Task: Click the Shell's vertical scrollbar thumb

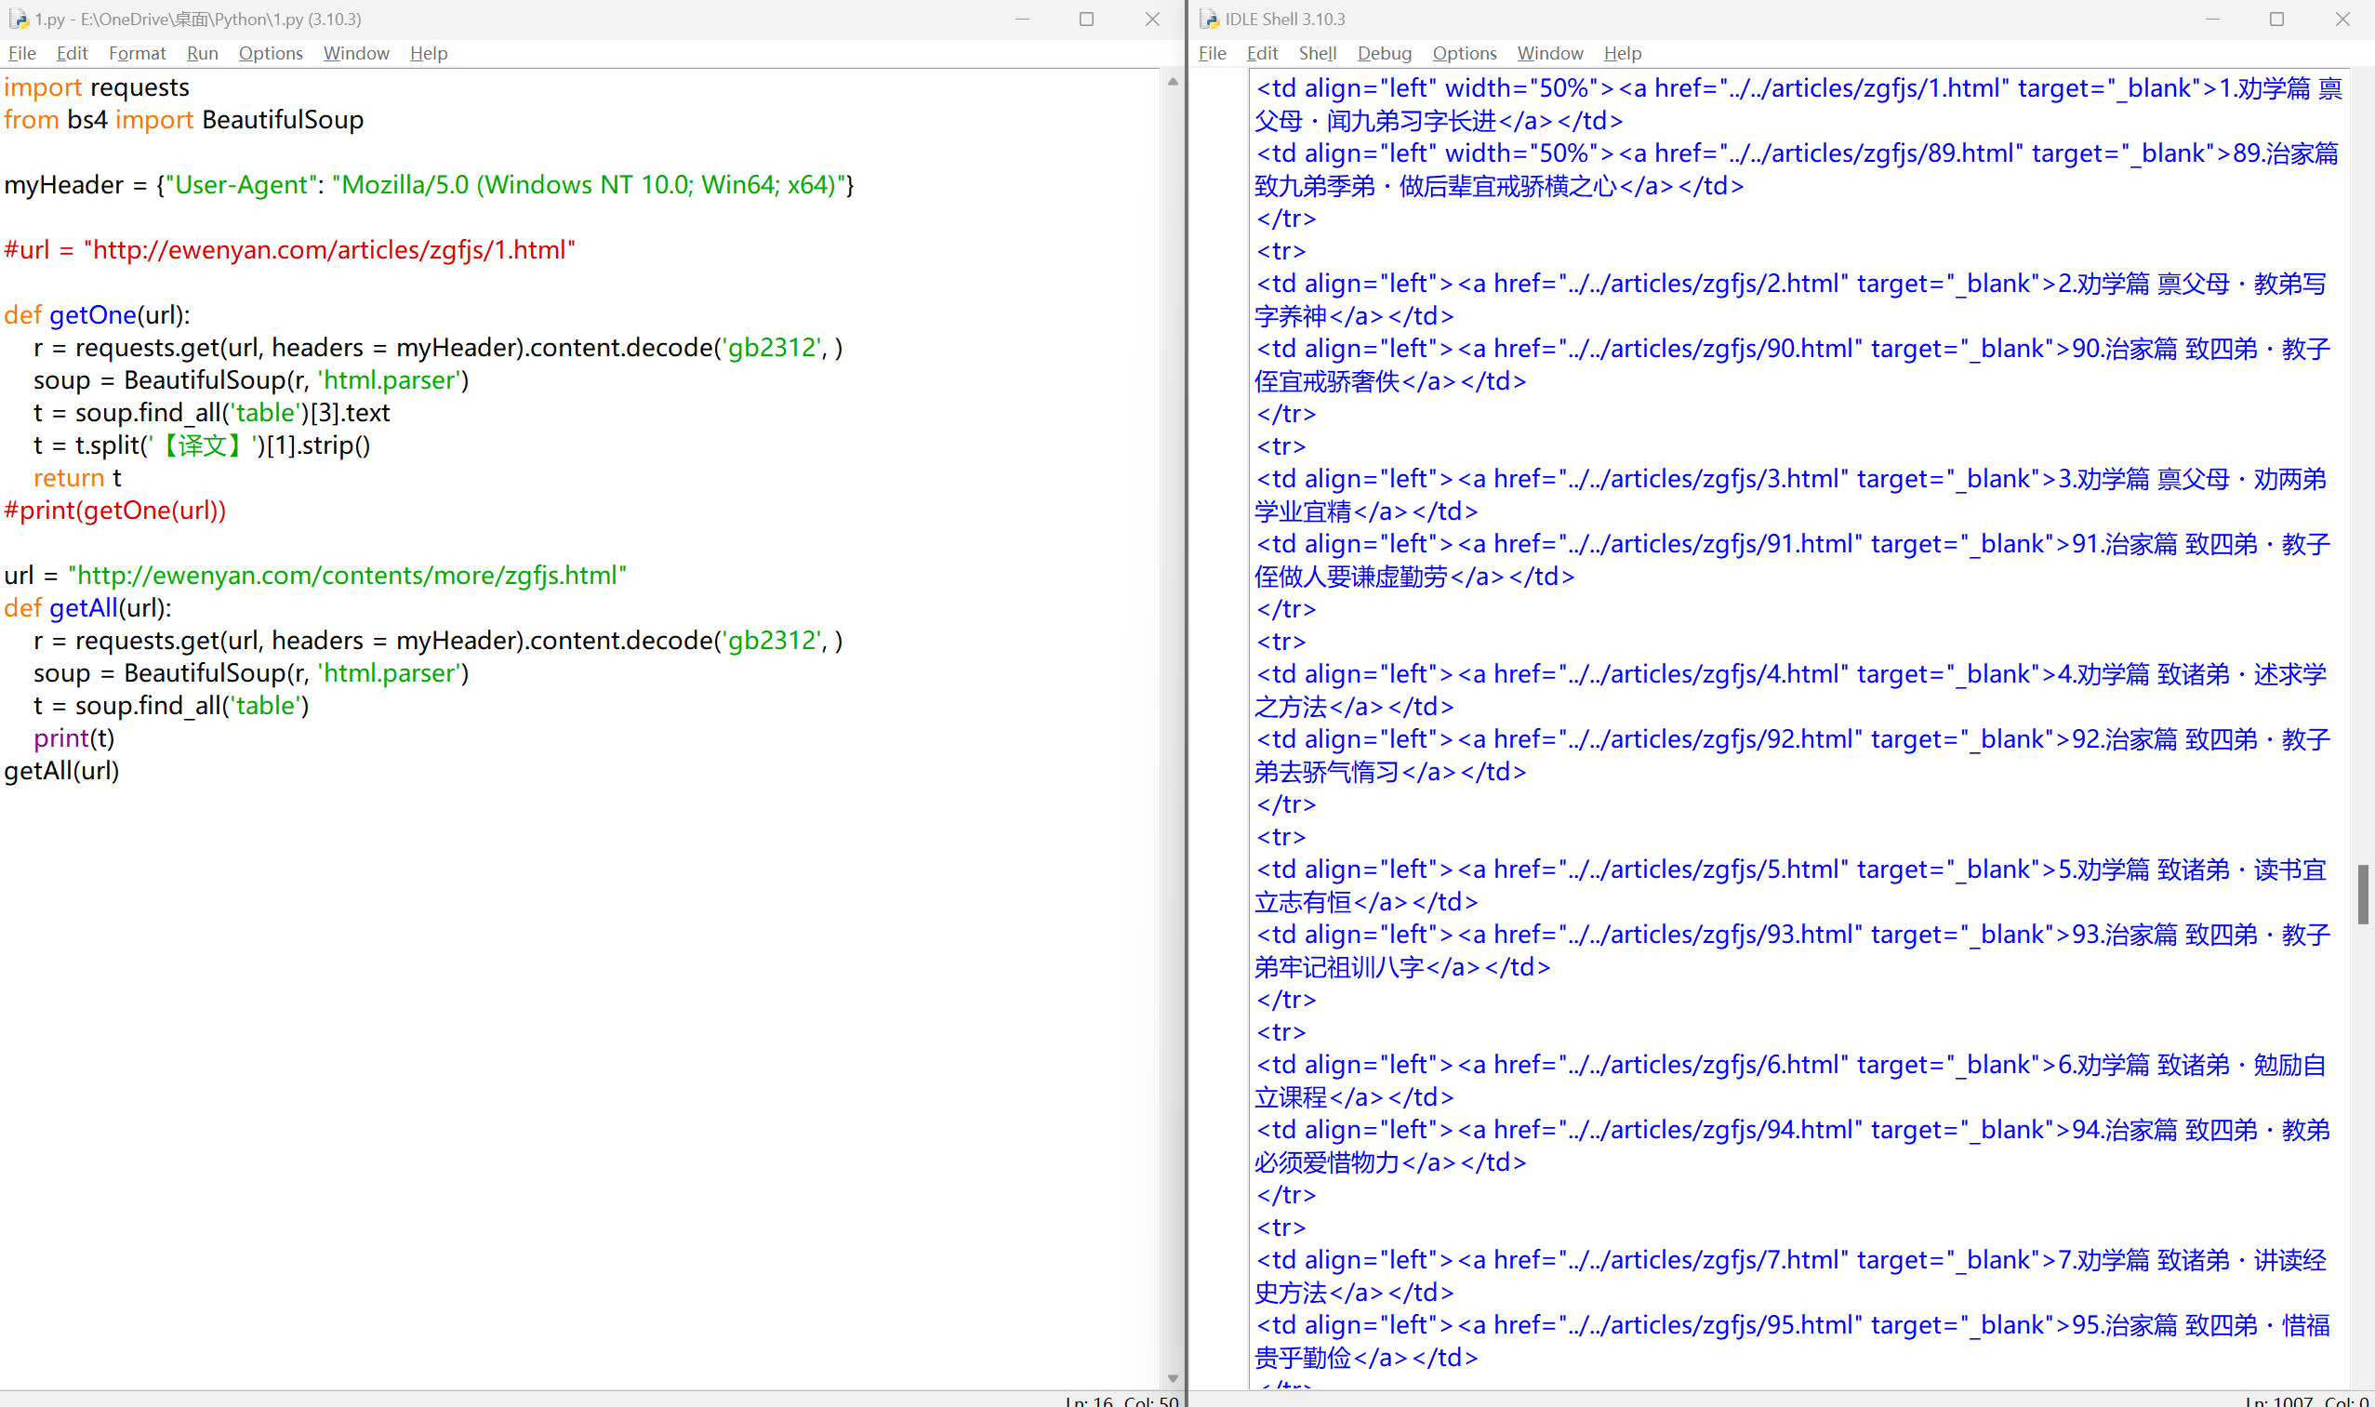Action: point(2363,893)
